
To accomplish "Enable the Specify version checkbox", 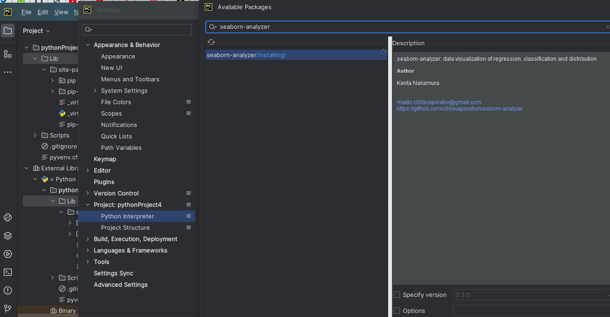I will (x=397, y=295).
